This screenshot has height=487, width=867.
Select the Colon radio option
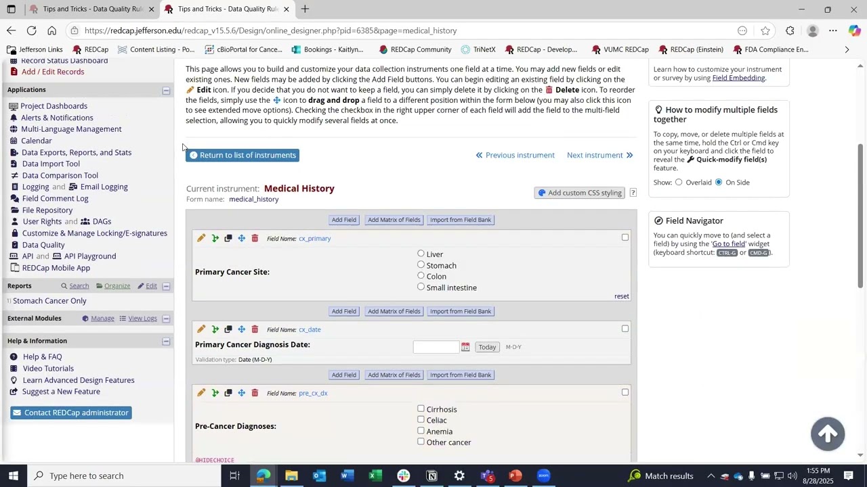[x=421, y=275]
